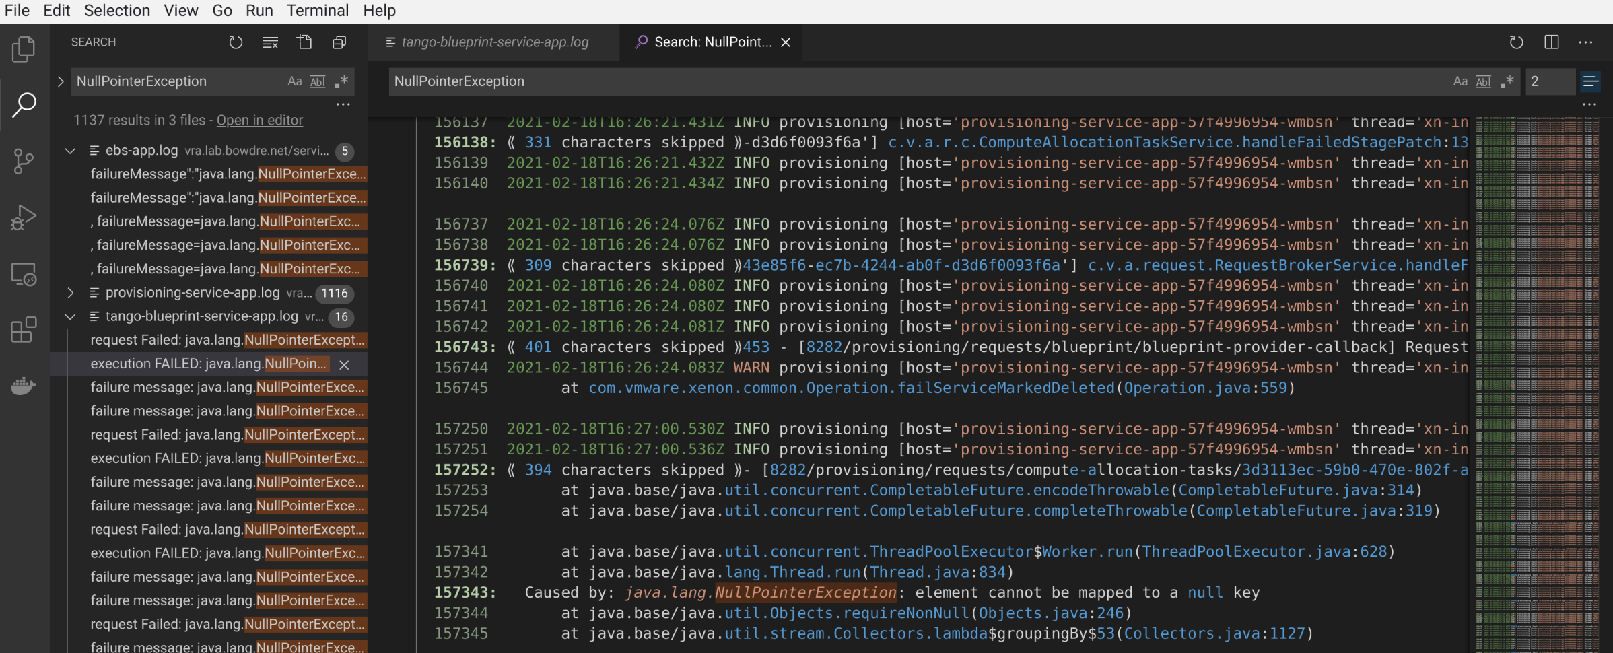The width and height of the screenshot is (1613, 653).
Task: Open CompletableFuture.java:314 link
Action: pyautogui.click(x=1296, y=490)
